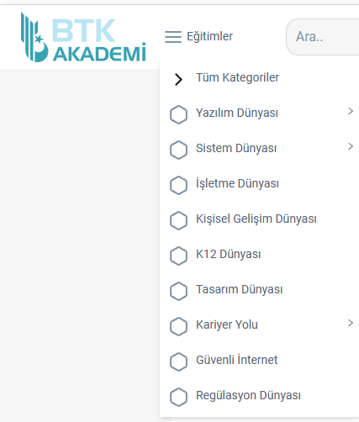359x422 pixels.
Task: Open the Tüm Kategoriler link
Action: (x=237, y=77)
